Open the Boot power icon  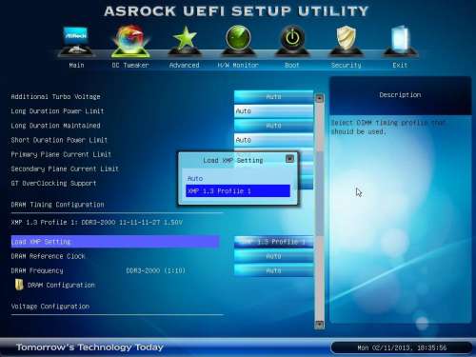pos(292,41)
